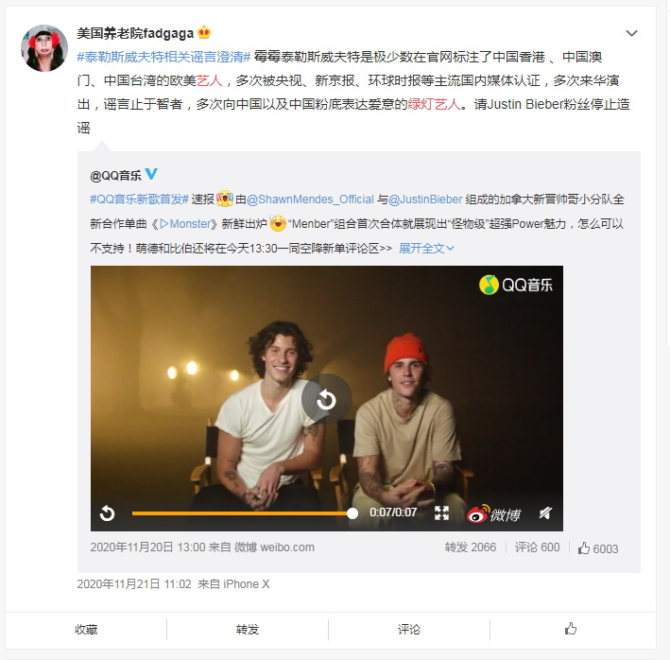Screen dimensions: 670x660
Task: Click the video progress slider handle
Action: coord(352,513)
